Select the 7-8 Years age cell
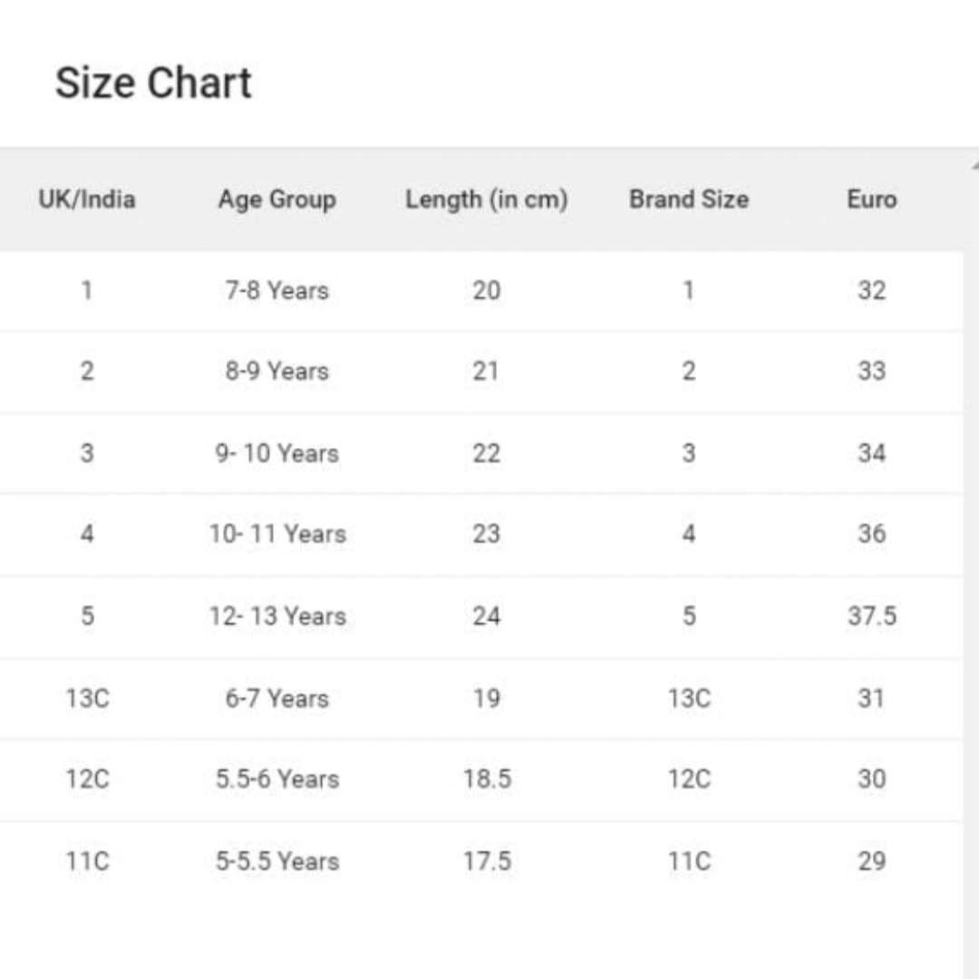Screen dimensions: 979x979 click(x=276, y=291)
